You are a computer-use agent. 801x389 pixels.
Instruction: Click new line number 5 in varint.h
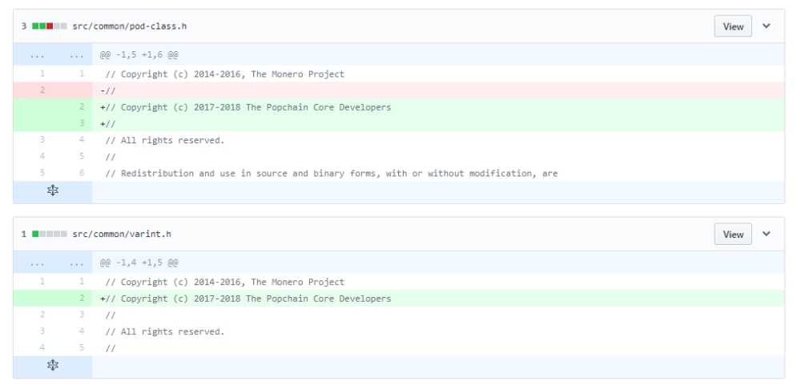(x=81, y=347)
